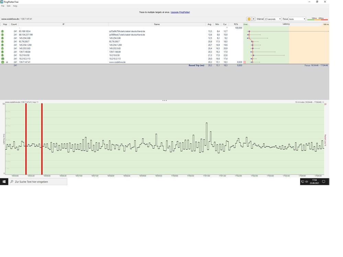343x257 pixels.
Task: Click the speaker volume icon in system tray
Action: (307, 182)
